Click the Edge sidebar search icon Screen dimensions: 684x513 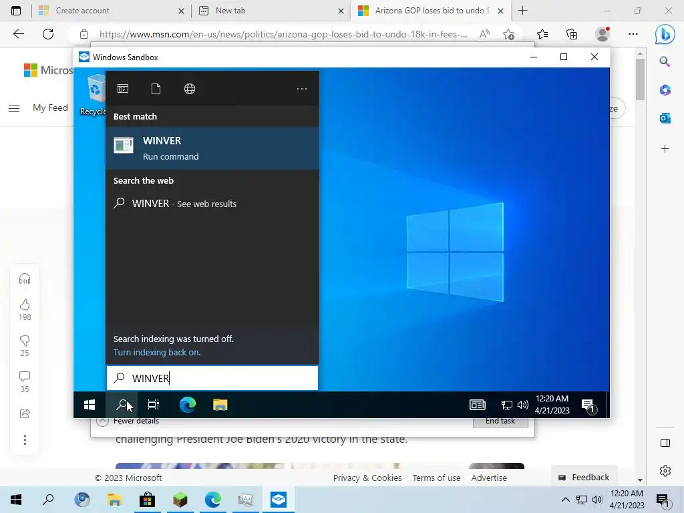665,61
